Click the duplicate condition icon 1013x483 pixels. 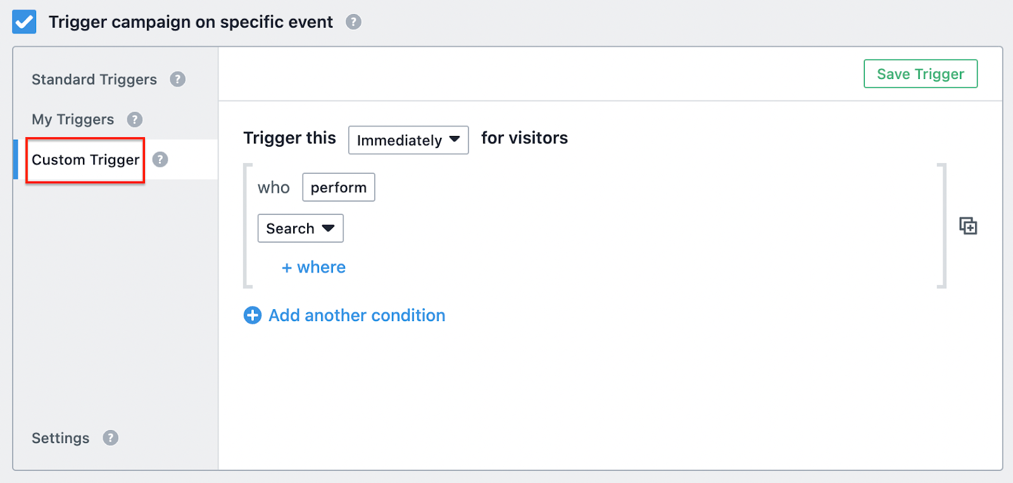pos(968,226)
